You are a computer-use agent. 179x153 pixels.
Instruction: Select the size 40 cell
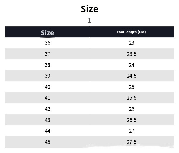47,87
